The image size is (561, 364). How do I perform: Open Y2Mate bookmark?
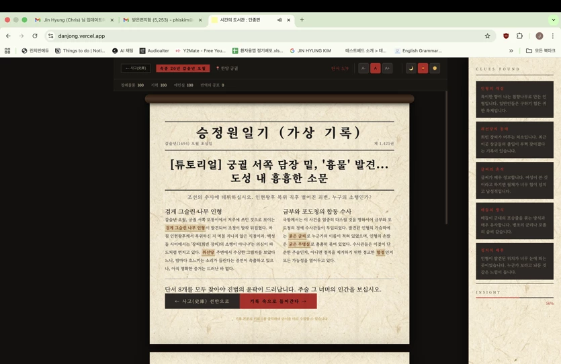click(200, 51)
